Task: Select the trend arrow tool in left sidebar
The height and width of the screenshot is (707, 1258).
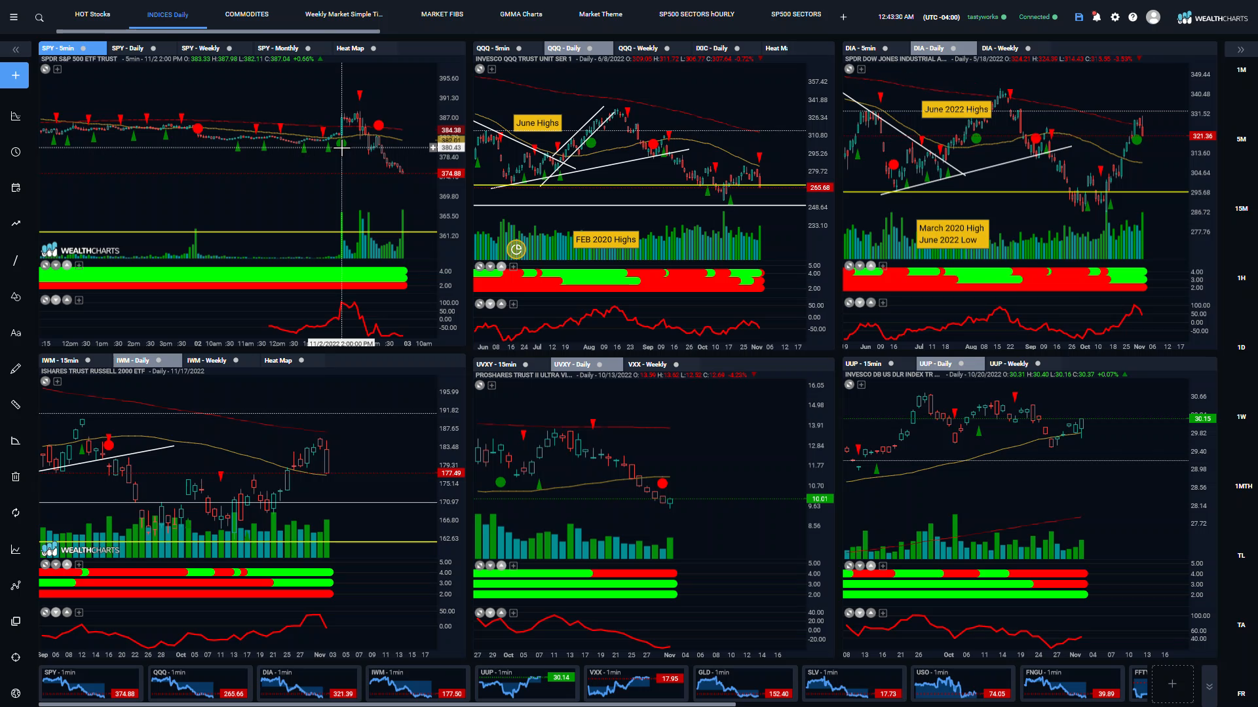Action: tap(16, 223)
